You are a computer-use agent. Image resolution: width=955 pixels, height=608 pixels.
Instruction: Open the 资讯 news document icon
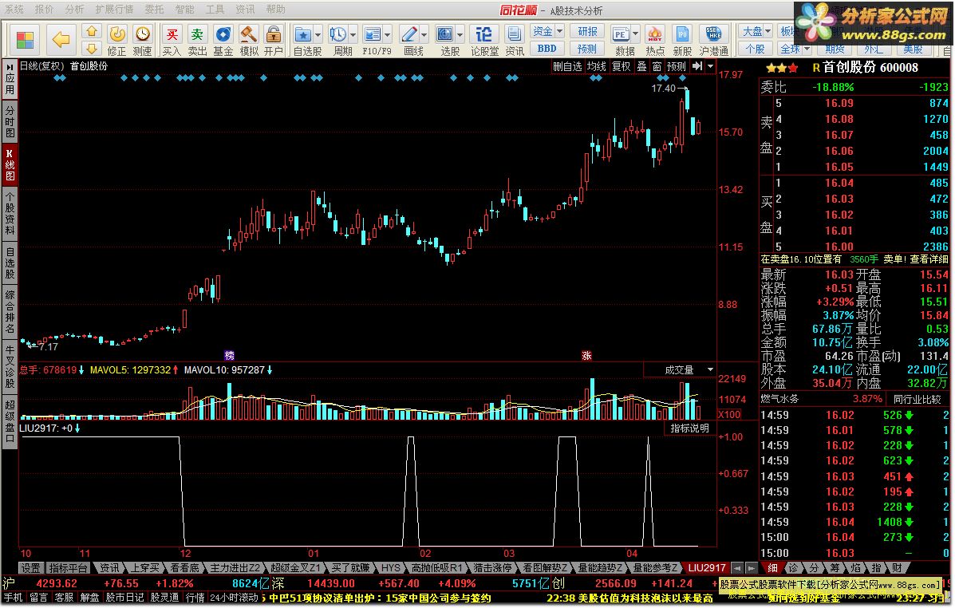coord(515,34)
